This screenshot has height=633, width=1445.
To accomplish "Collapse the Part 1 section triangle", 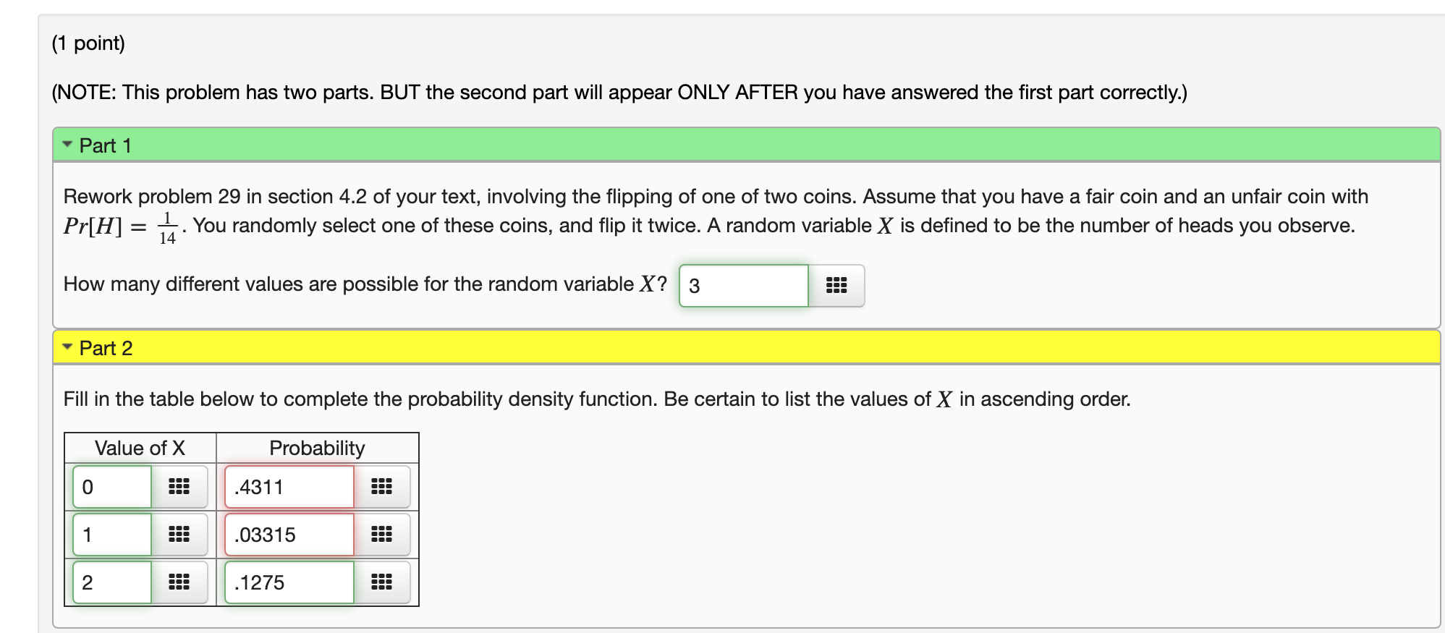I will click(67, 143).
